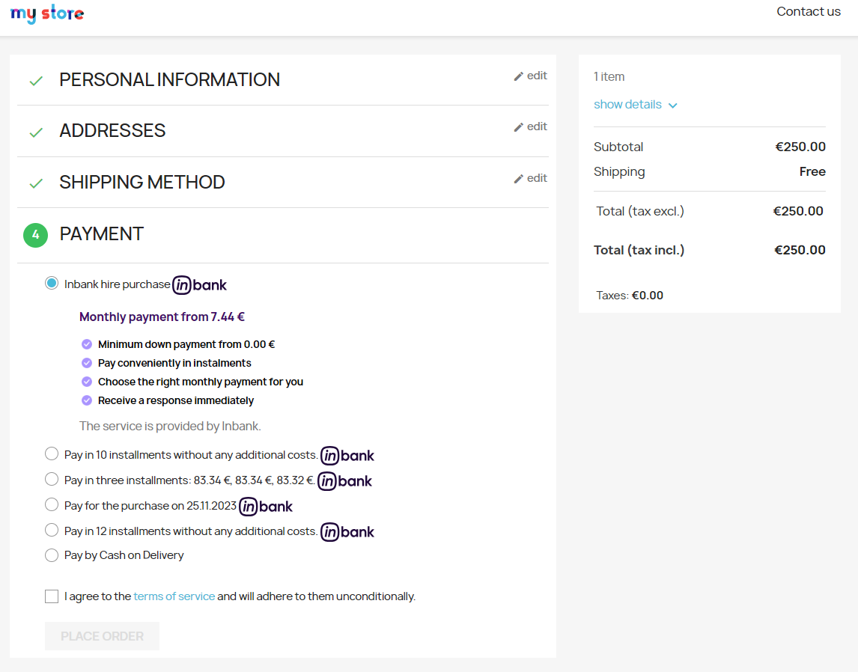Viewport: 858px width, 672px height.
Task: Open the Shipping Method checkout step
Action: [x=142, y=183]
